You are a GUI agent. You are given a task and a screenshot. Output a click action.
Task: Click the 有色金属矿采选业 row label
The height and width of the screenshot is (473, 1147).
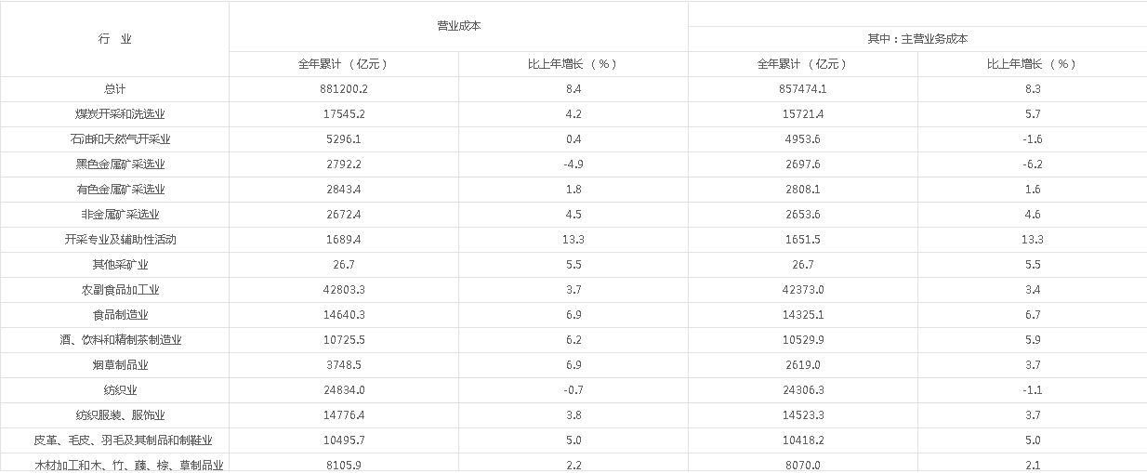(114, 190)
